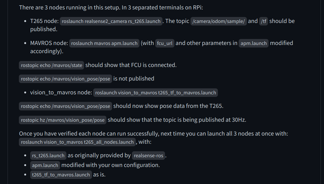324x184 pixels.
Task: Click roslaunch vision_to_mavros t265_tf_to_mavros.launch command
Action: [156, 93]
